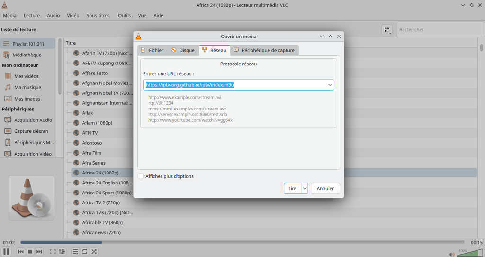Click the sidebar vertical scrollbar
The width and height of the screenshot is (485, 257).
[x=60, y=66]
